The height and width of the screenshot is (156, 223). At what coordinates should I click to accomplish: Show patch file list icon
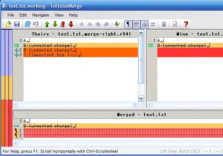pyautogui.click(x=164, y=24)
